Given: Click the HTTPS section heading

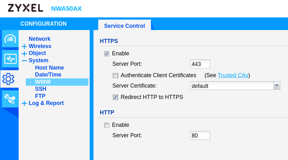Looking at the screenshot, I should point(109,41).
